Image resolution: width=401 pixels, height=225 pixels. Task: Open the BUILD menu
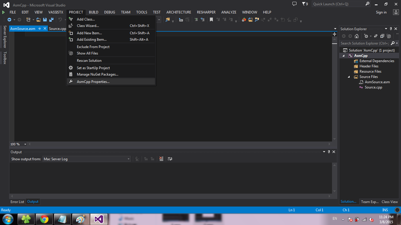coord(94,12)
